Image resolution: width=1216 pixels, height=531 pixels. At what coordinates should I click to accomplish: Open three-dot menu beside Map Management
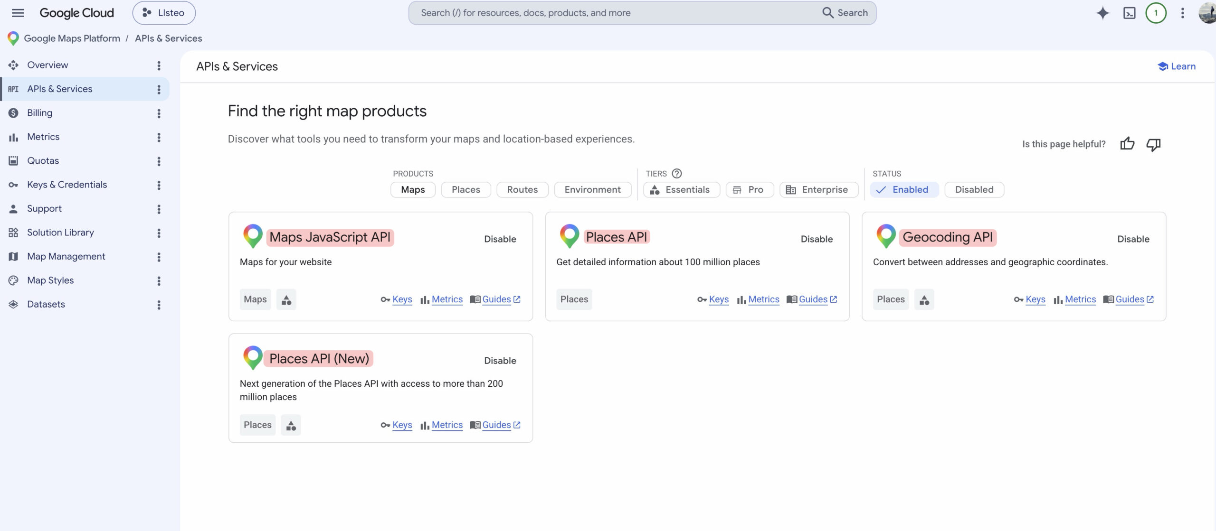click(x=159, y=257)
